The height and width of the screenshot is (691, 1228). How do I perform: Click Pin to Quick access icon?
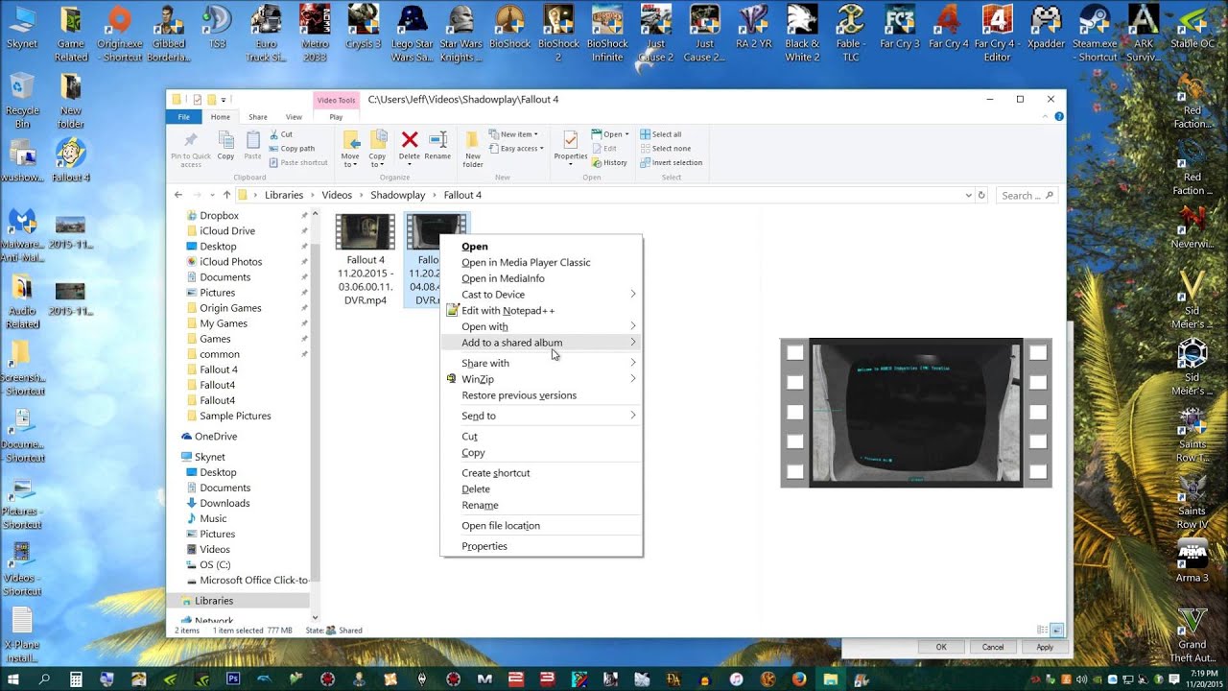(190, 140)
